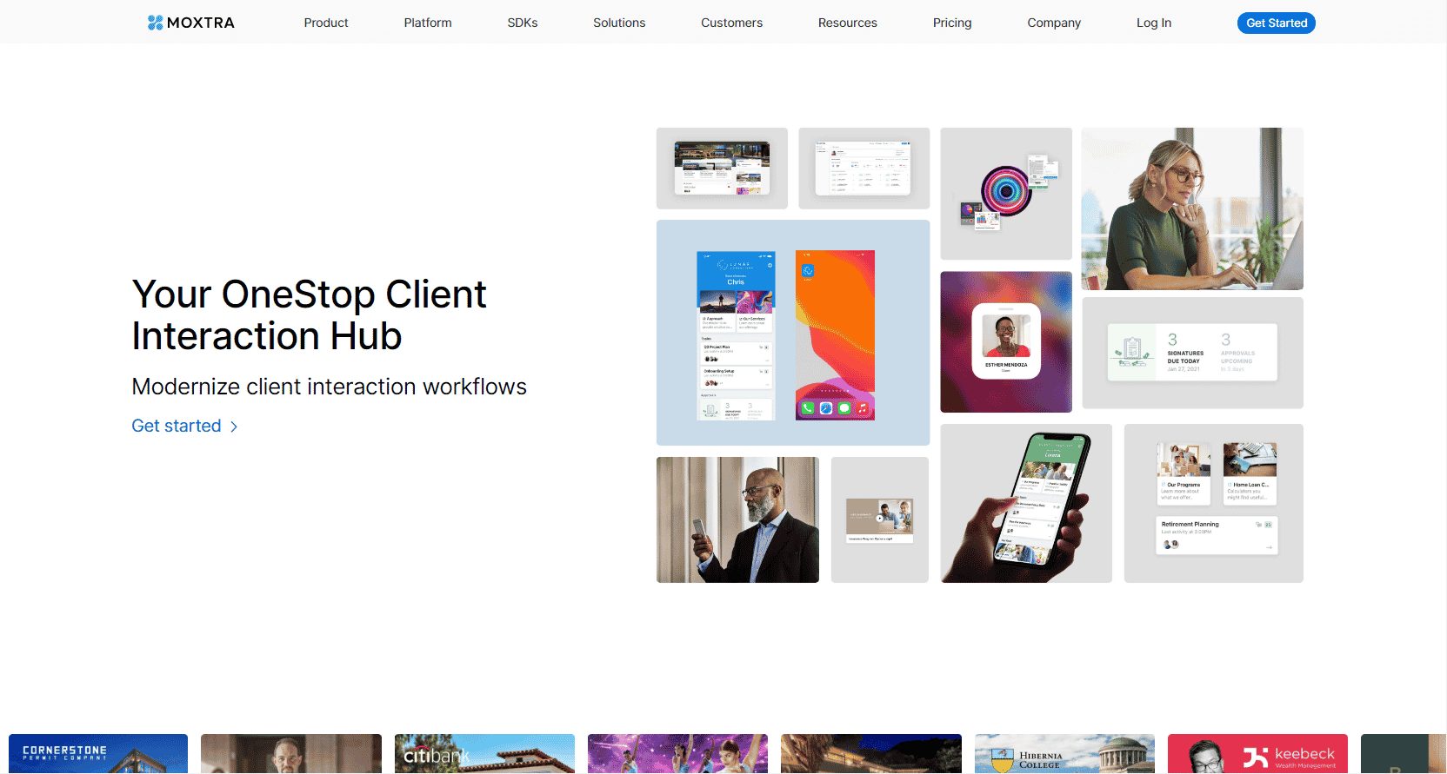Screen dimensions: 1447x774
Task: Click the Log In link
Action: click(1154, 23)
